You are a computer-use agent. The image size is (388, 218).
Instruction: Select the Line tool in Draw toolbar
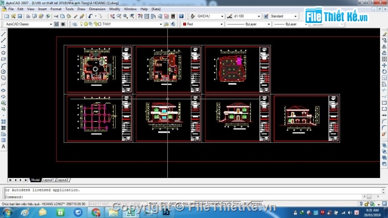(4, 35)
